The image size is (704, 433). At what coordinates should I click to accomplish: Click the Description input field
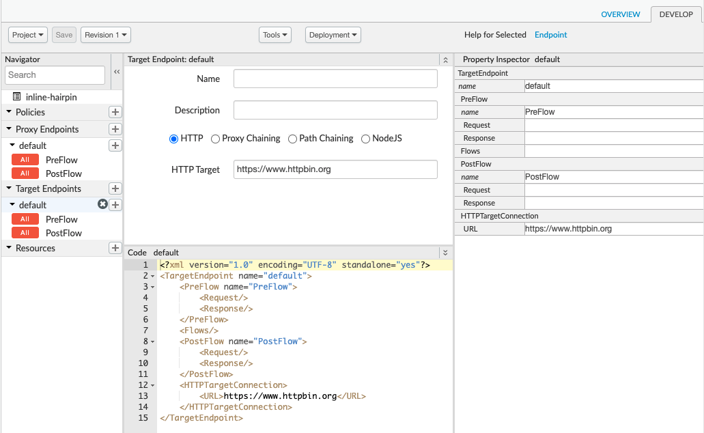coord(335,110)
